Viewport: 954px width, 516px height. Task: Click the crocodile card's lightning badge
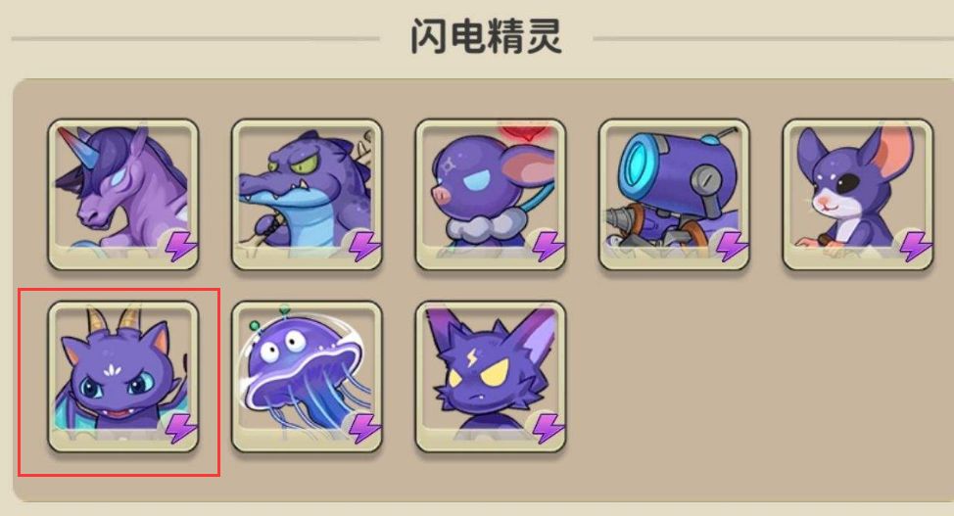pyautogui.click(x=364, y=247)
